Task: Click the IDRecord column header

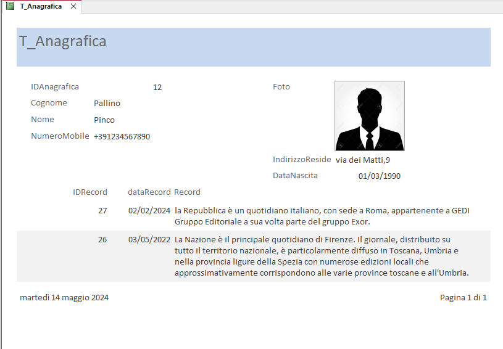Action: click(x=90, y=192)
